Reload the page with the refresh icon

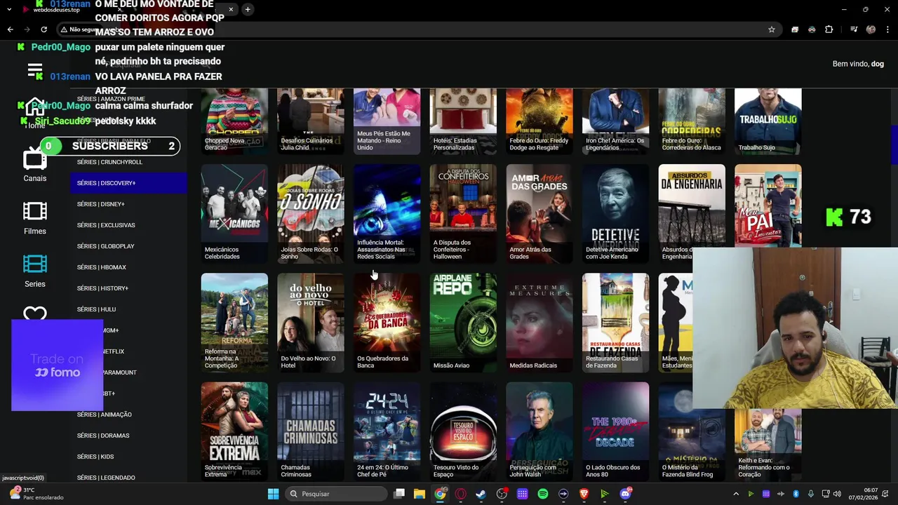(x=43, y=29)
